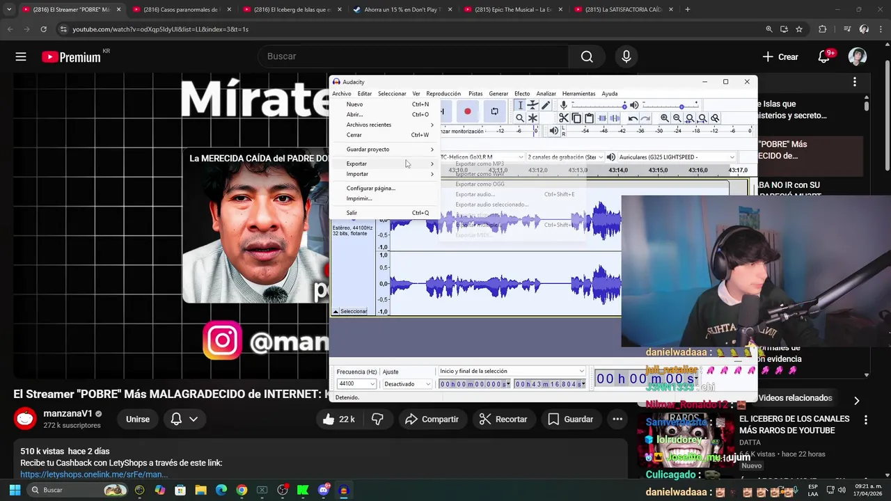
Task: Choose Nuevo from the Archivo menu
Action: pos(386,104)
